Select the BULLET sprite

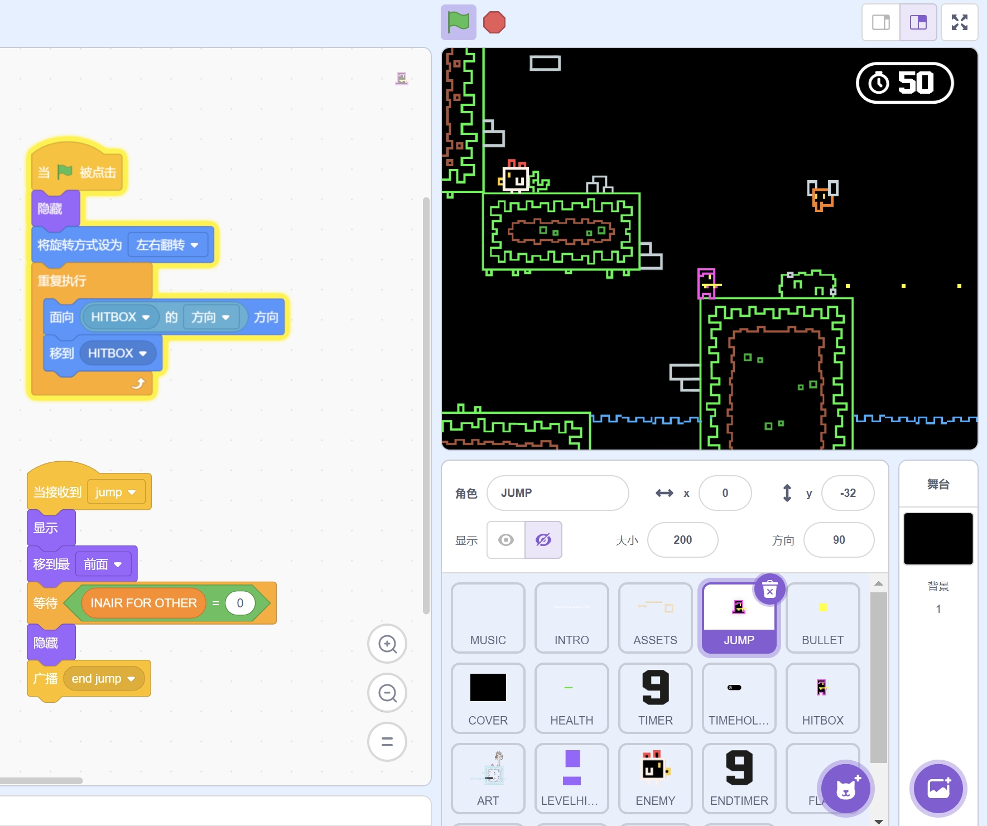823,618
